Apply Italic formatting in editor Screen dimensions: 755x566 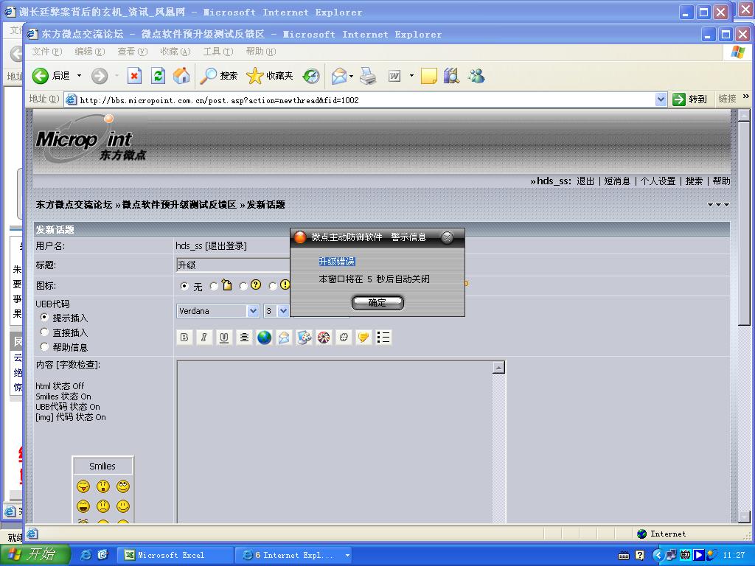203,338
